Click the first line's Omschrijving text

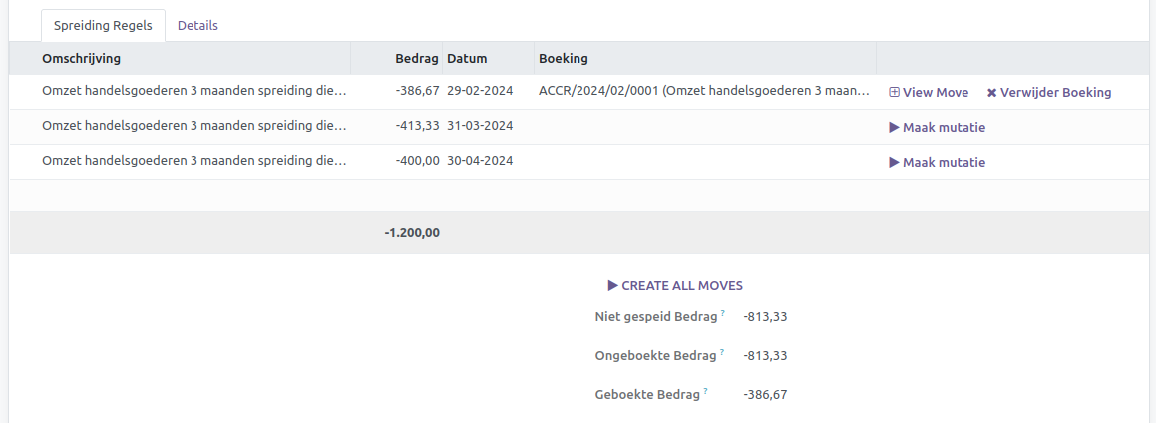coord(194,92)
